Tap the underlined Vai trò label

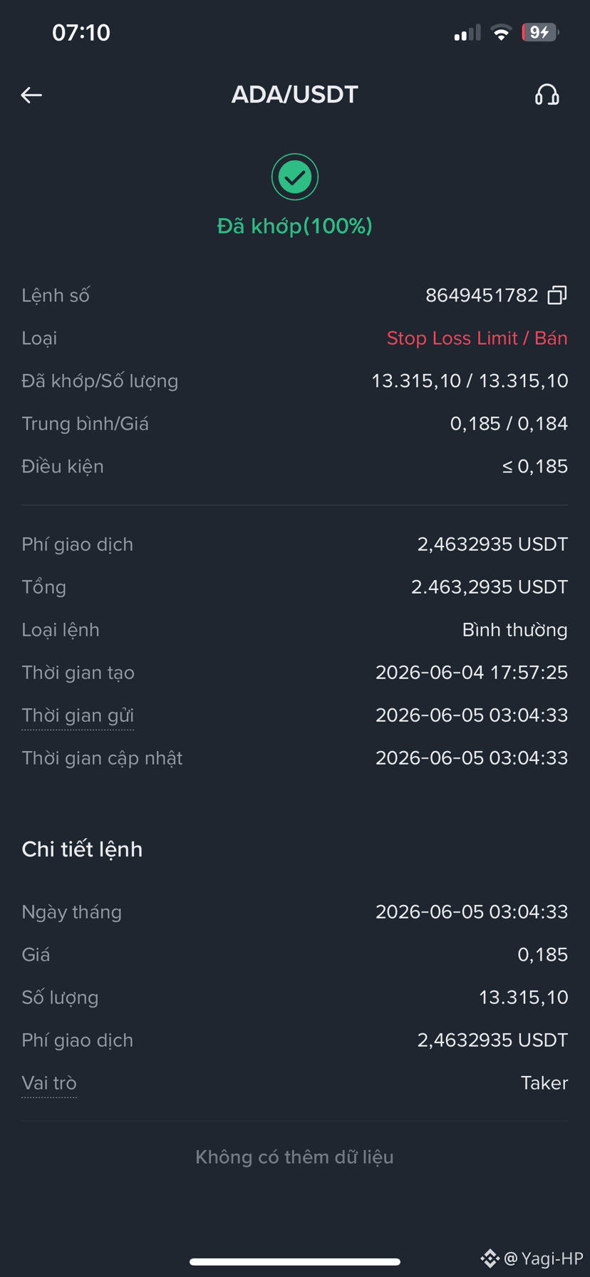[x=49, y=1083]
